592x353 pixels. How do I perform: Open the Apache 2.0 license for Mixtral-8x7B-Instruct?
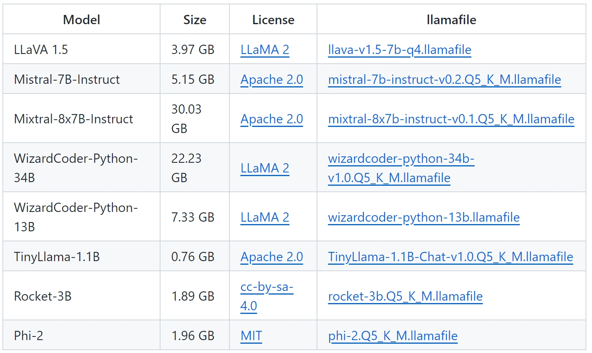pyautogui.click(x=272, y=119)
